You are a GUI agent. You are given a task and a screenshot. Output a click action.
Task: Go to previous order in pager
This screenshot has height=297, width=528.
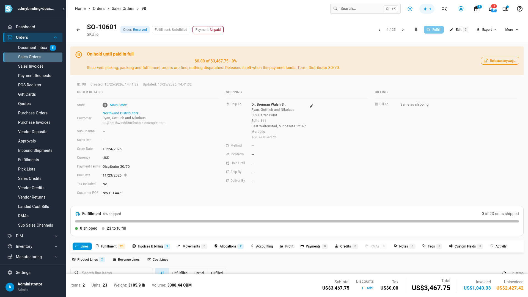coord(379,30)
